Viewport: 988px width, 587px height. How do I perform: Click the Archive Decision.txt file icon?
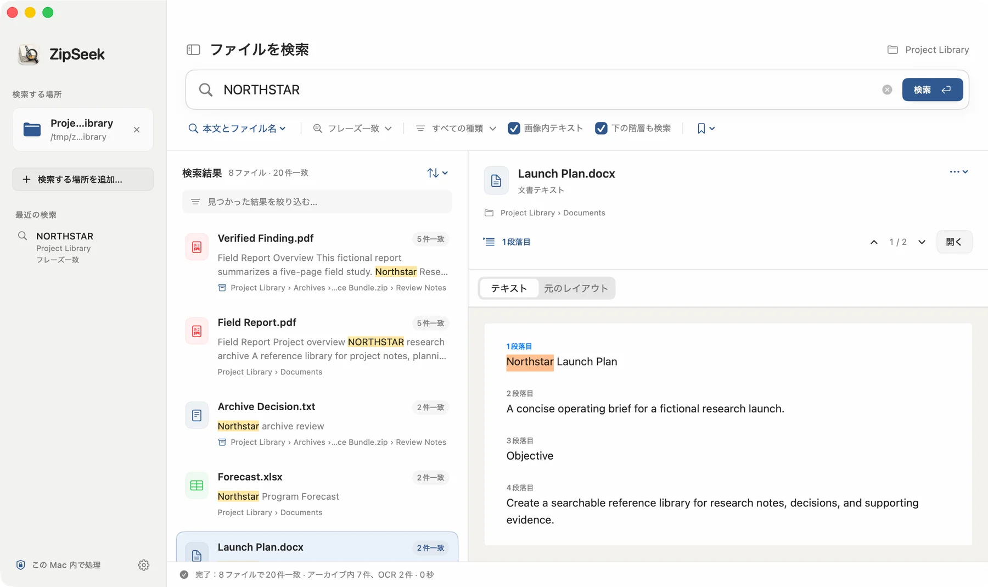click(197, 415)
